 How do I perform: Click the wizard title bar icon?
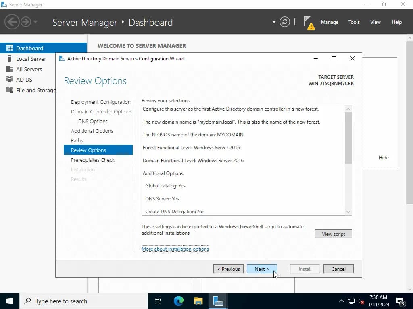62,59
